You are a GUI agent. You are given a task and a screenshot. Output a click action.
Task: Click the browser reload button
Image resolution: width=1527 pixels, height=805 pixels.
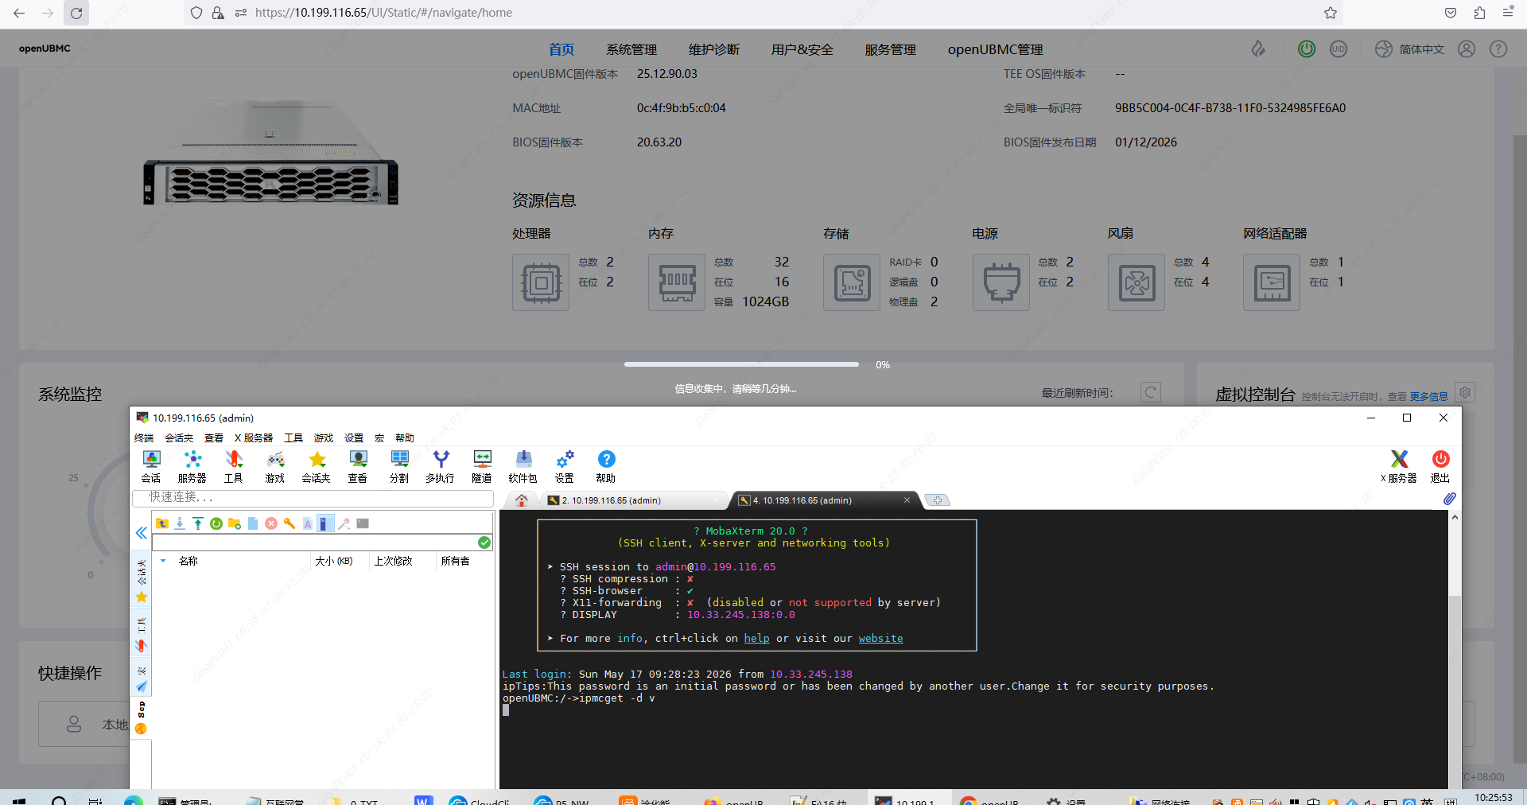[76, 13]
